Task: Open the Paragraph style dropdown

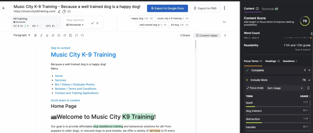Action: tap(22, 35)
